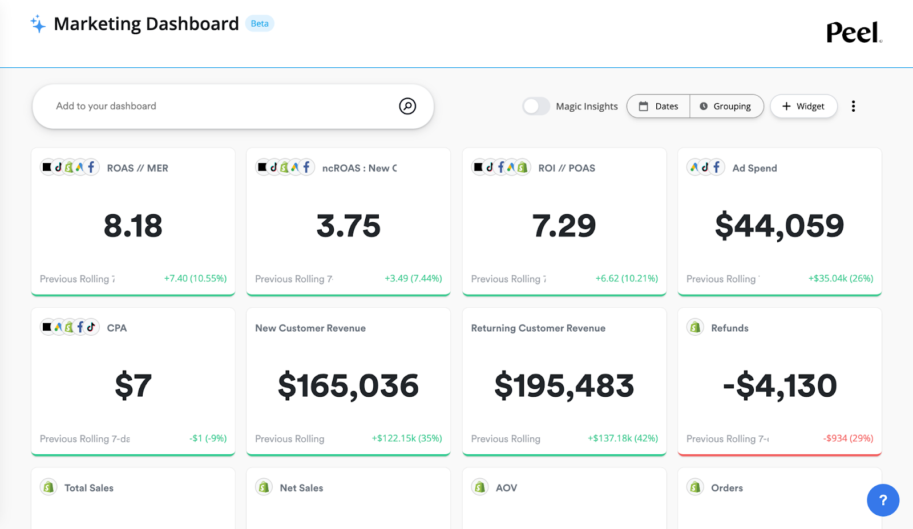Viewport: 913px width, 529px height.
Task: Select the Net Sales card title
Action: click(x=301, y=487)
